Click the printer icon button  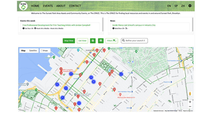pos(93,41)
